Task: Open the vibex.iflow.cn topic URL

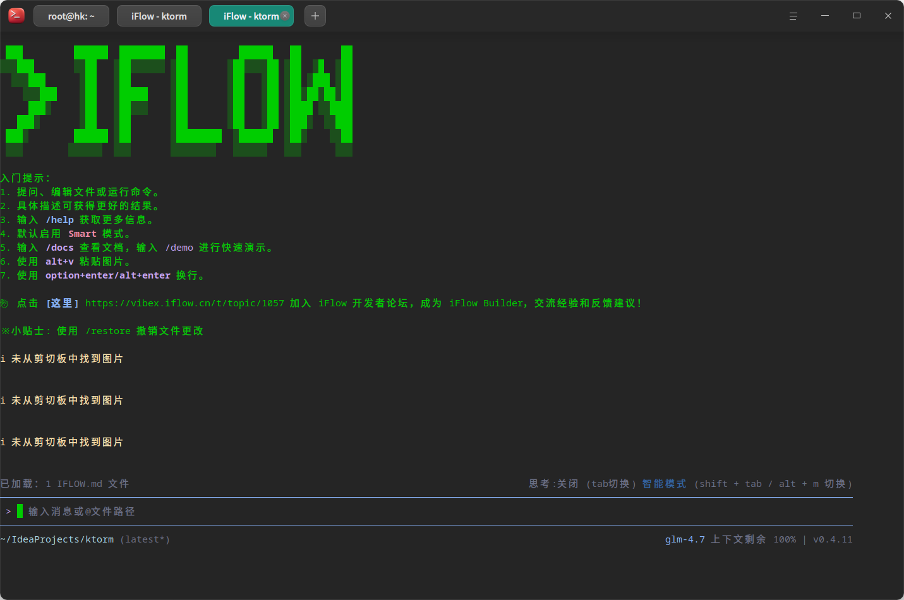Action: coord(184,303)
